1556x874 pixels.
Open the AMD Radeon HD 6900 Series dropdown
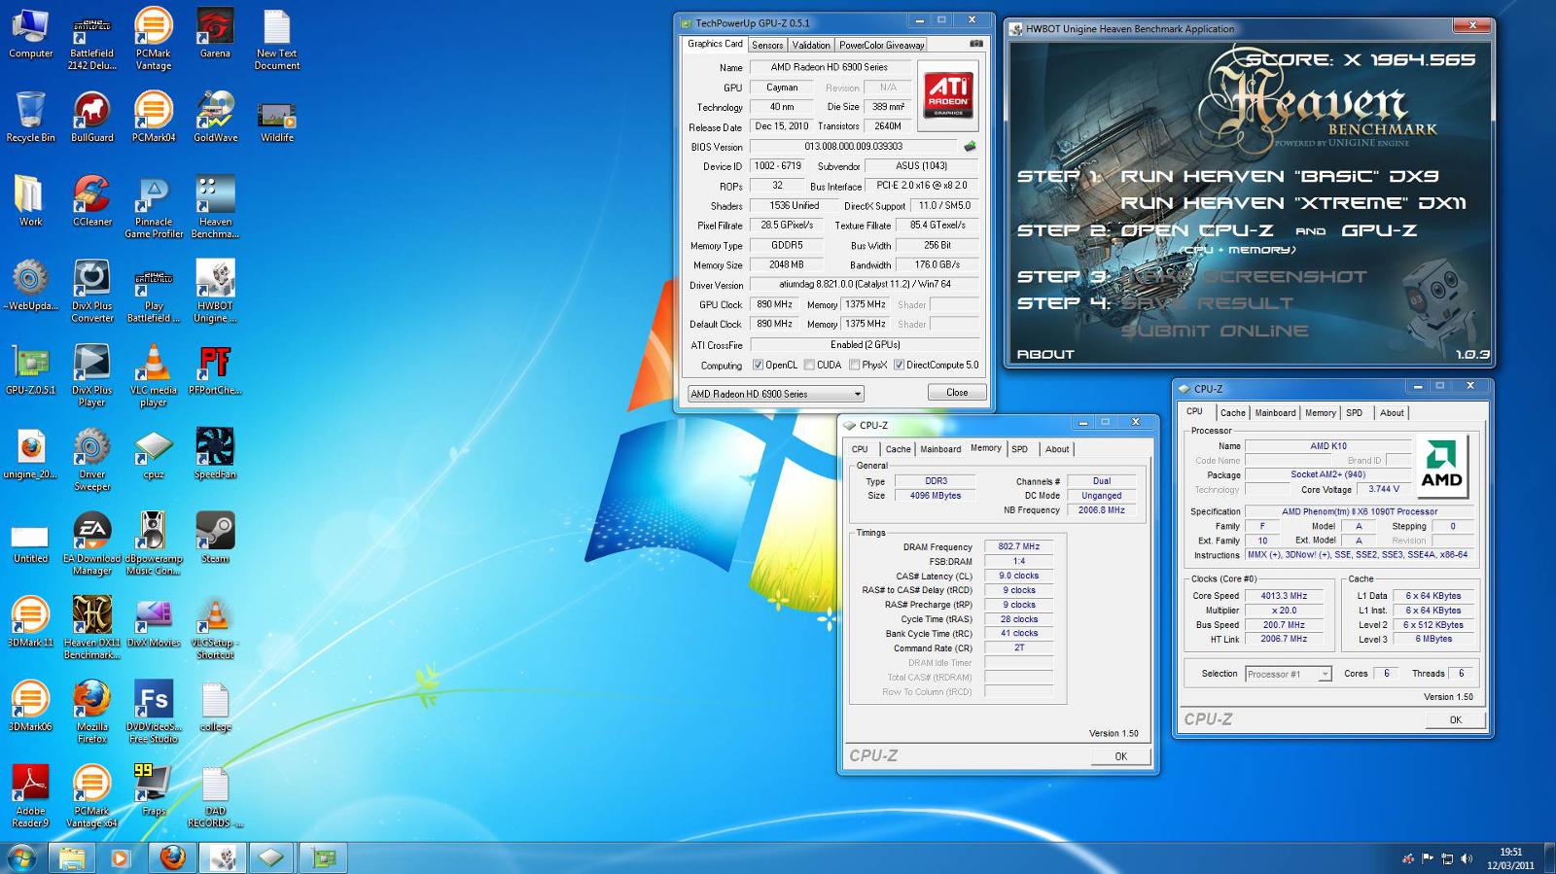tap(775, 394)
